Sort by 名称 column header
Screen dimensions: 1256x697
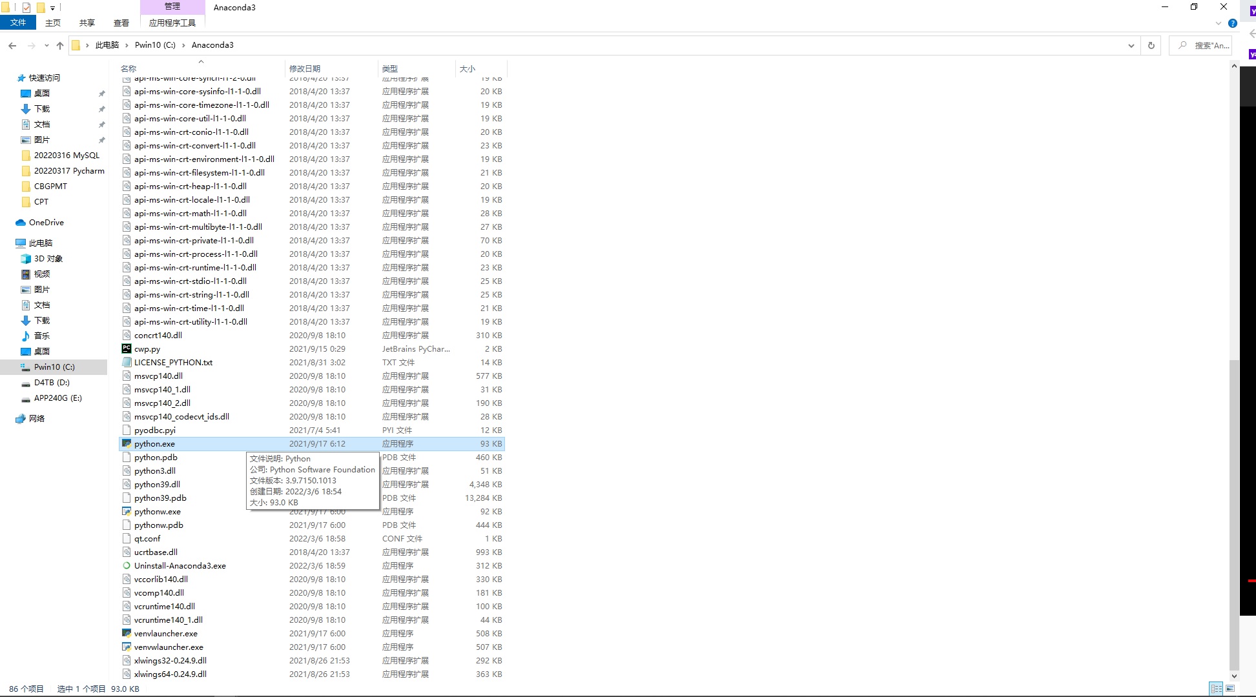pos(201,68)
